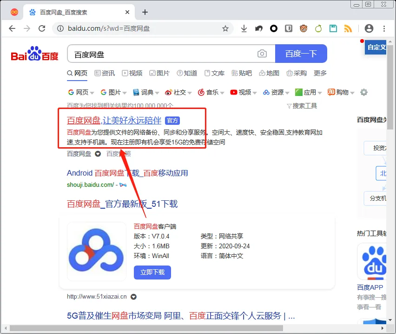Switch to the 文库 tab
The width and height of the screenshot is (396, 334).
click(214, 73)
